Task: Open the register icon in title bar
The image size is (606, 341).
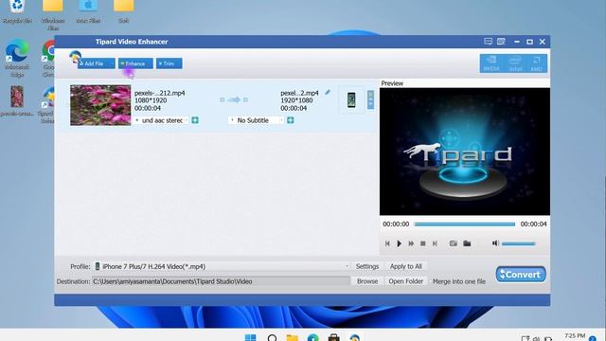Action: click(x=501, y=42)
